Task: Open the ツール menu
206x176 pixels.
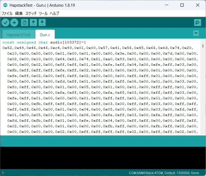Action: click(43, 13)
